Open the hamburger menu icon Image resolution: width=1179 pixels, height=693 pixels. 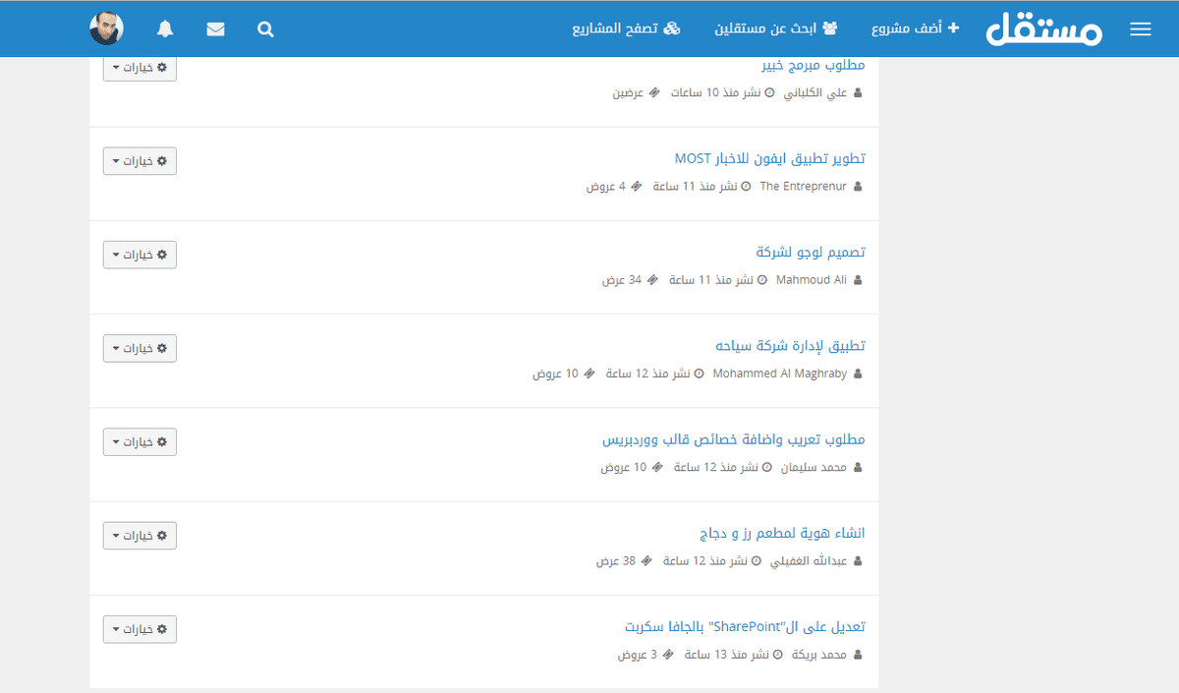[1140, 29]
